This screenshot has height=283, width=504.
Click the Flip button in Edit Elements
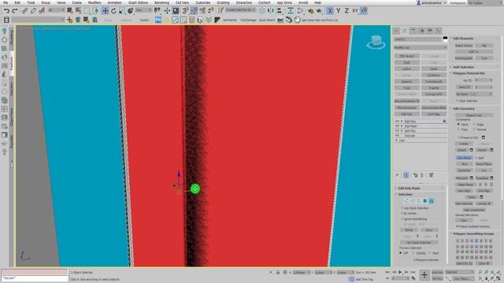pyautogui.click(x=484, y=46)
